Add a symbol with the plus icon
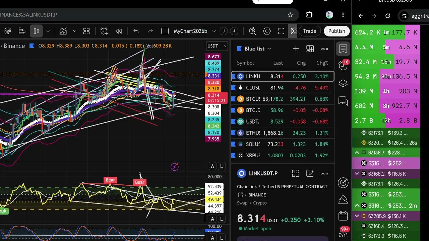 296,49
